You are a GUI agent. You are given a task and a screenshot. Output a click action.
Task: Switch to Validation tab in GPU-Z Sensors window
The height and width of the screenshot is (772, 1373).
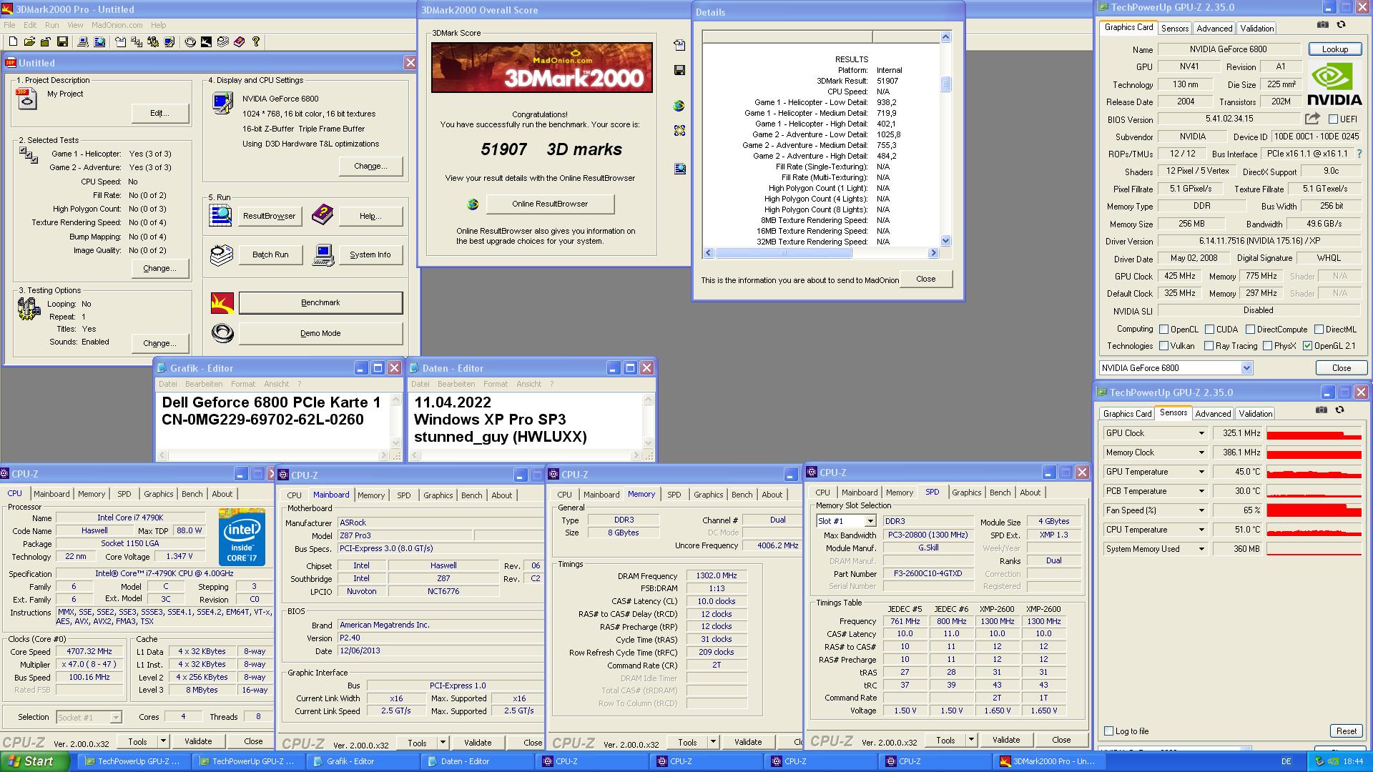(1256, 414)
